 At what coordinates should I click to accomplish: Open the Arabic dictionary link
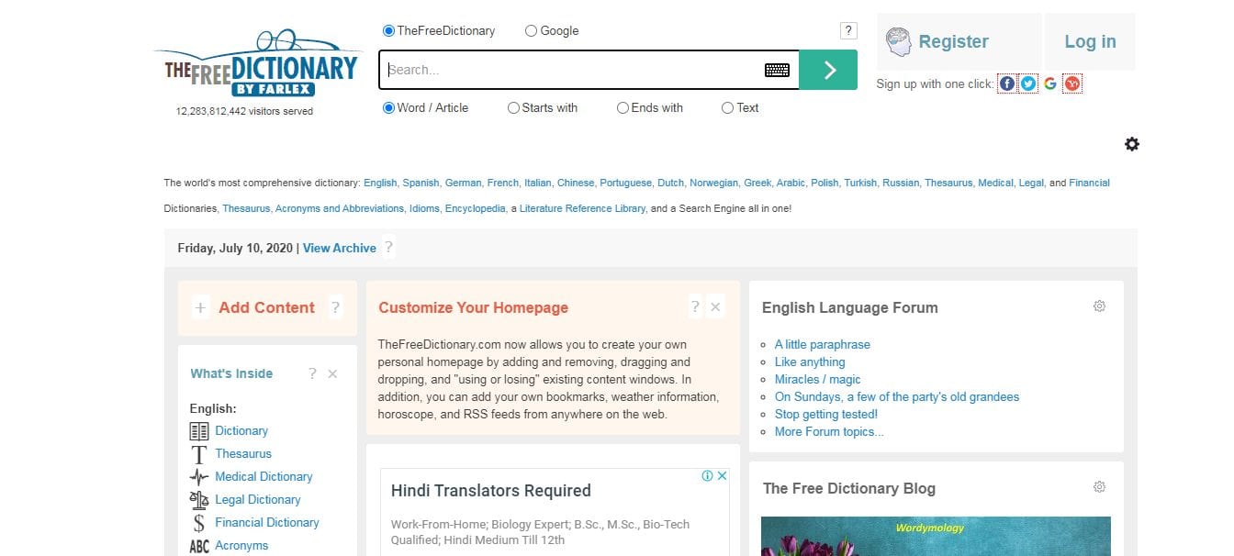click(791, 183)
